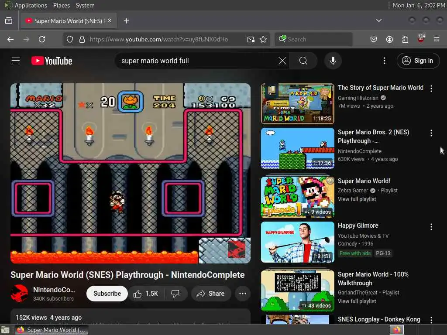The width and height of the screenshot is (447, 335).
Task: Select Super Mario World taskbar window button
Action: (x=52, y=330)
